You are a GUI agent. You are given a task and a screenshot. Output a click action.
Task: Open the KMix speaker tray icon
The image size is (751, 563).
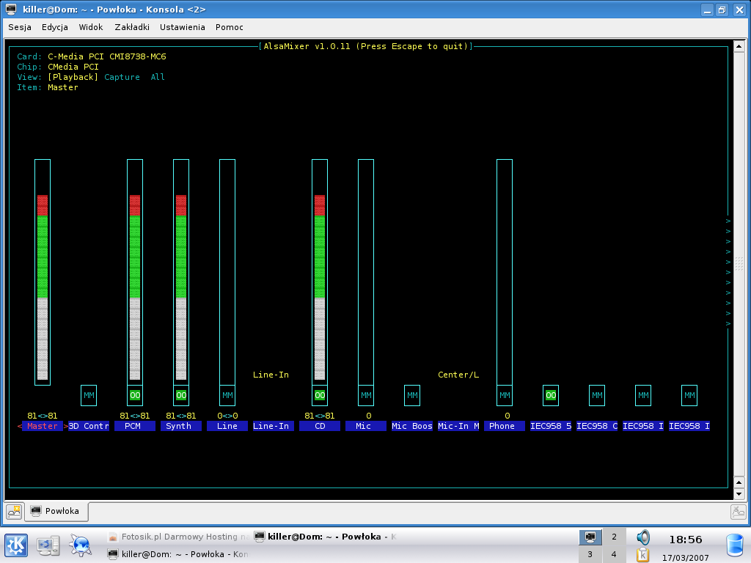pos(643,537)
